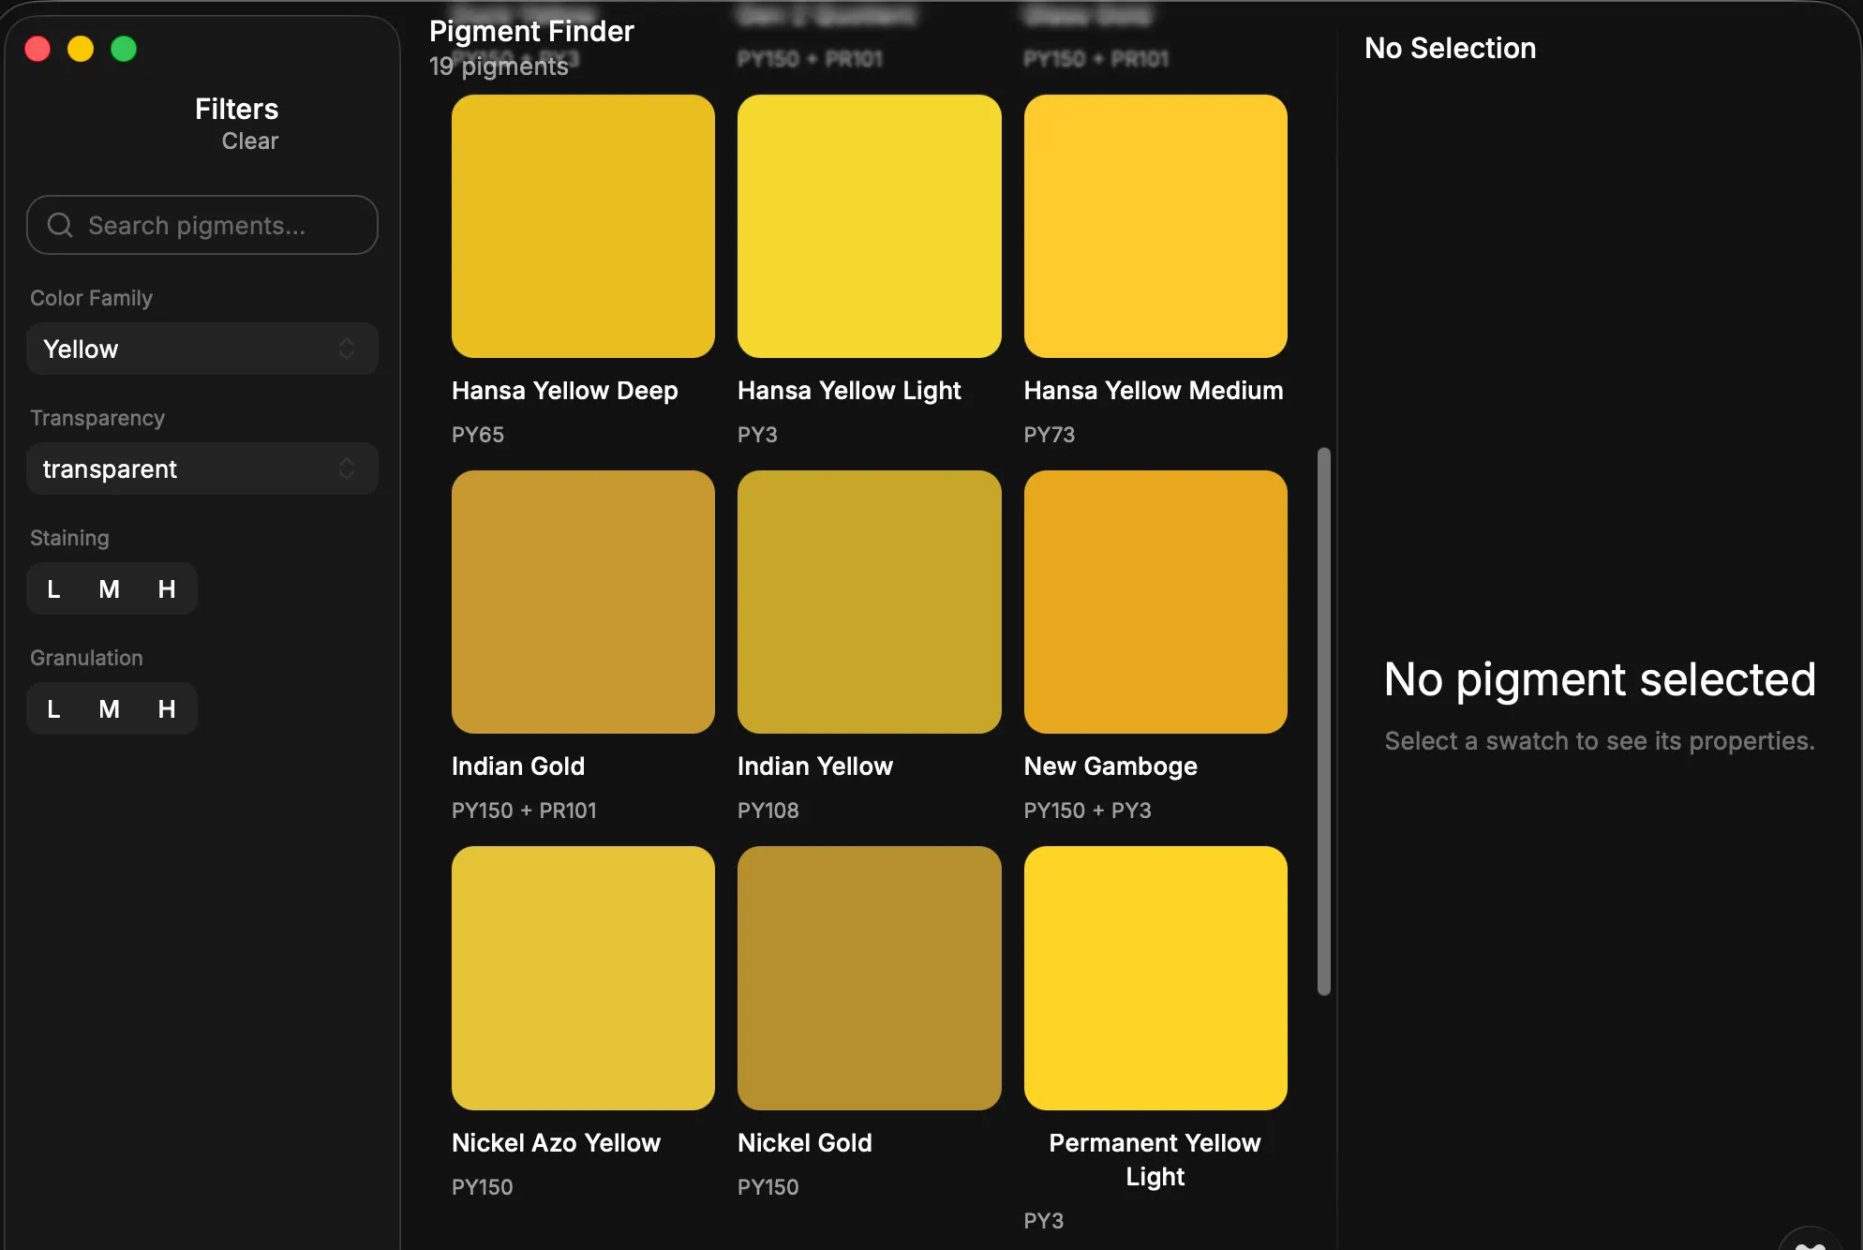Select the Hansa Yellow Medium swatch
Image resolution: width=1863 pixels, height=1250 pixels.
1155,226
